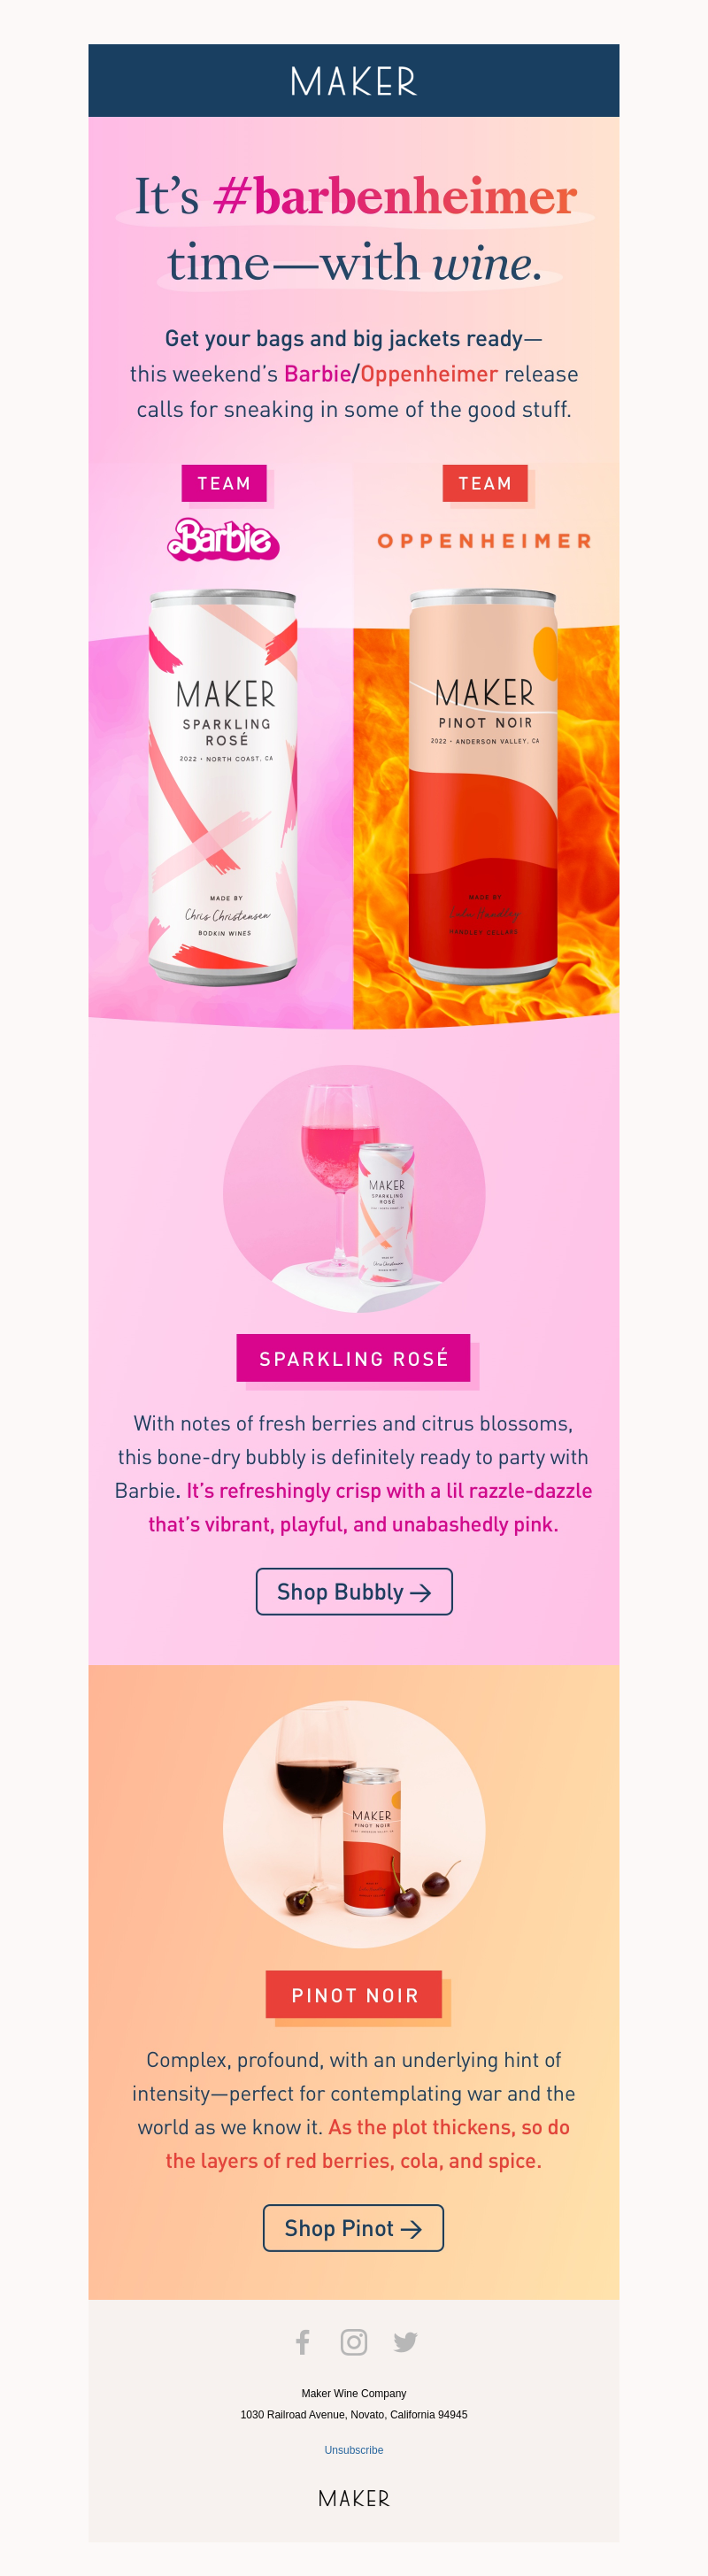Click the footer MAKER logo
Screen dimensions: 708x2576
[354, 2498]
